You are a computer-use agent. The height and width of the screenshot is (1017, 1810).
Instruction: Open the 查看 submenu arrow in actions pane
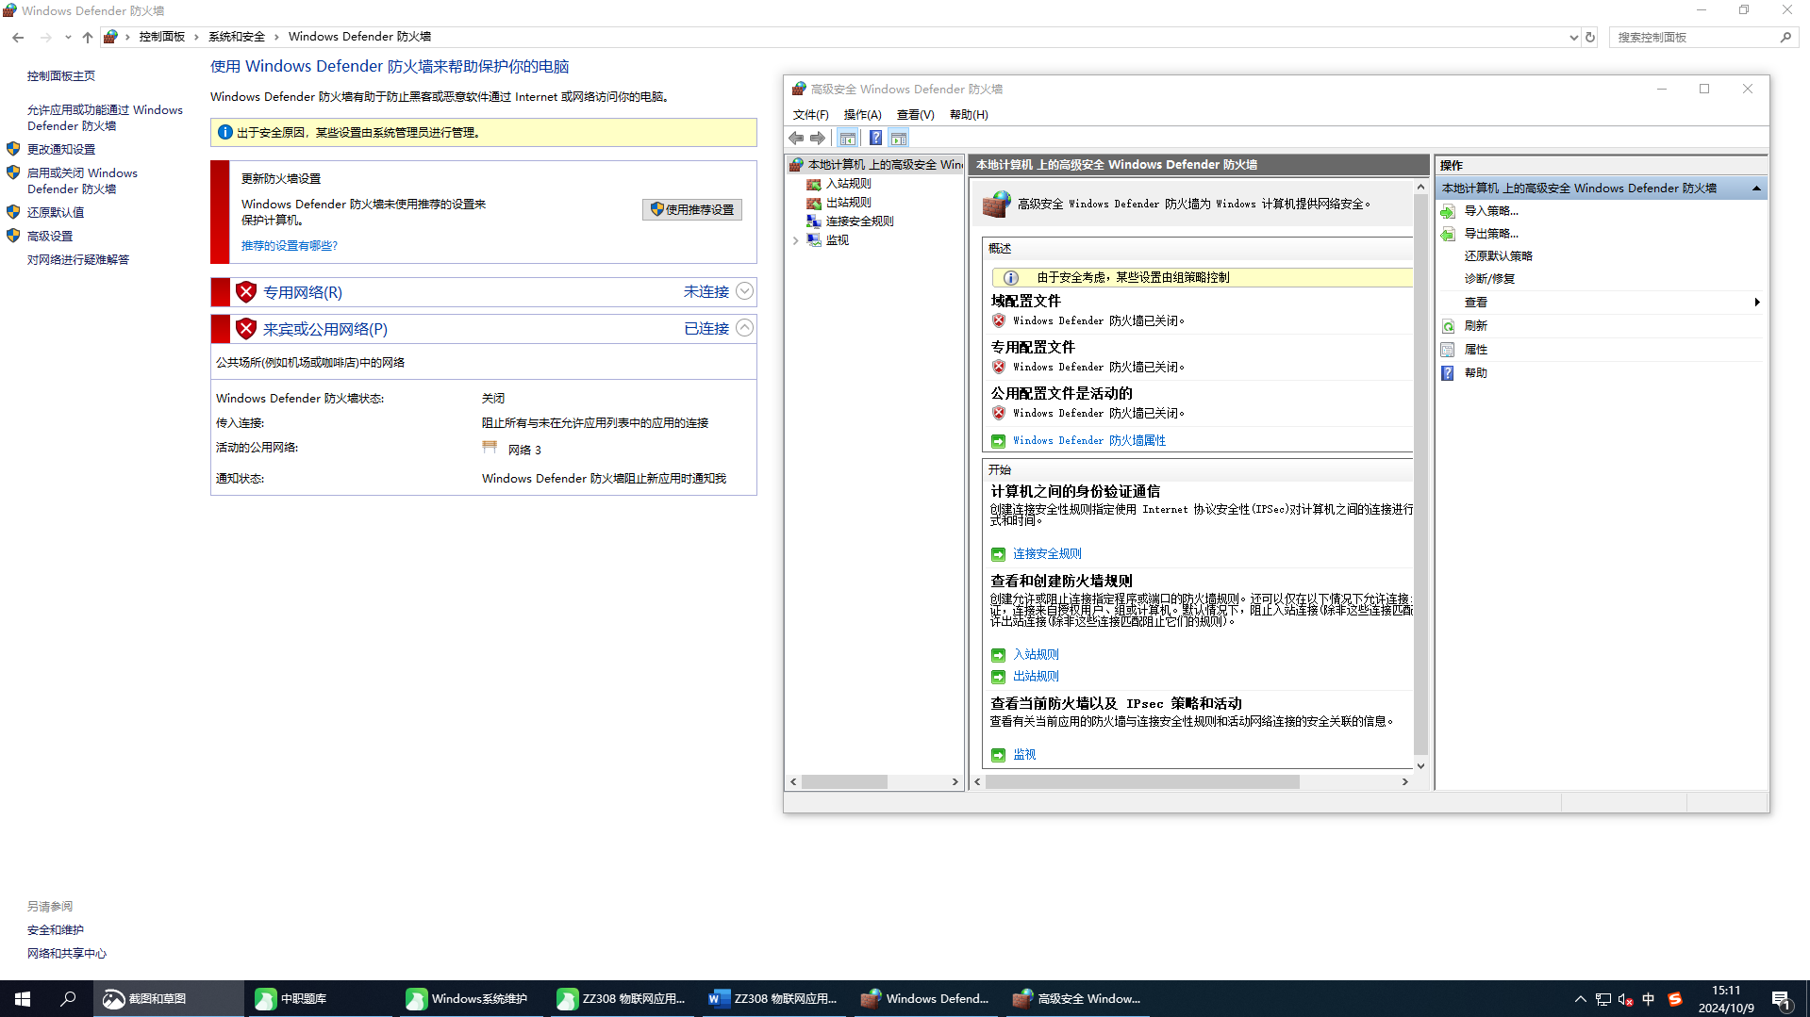click(x=1756, y=303)
